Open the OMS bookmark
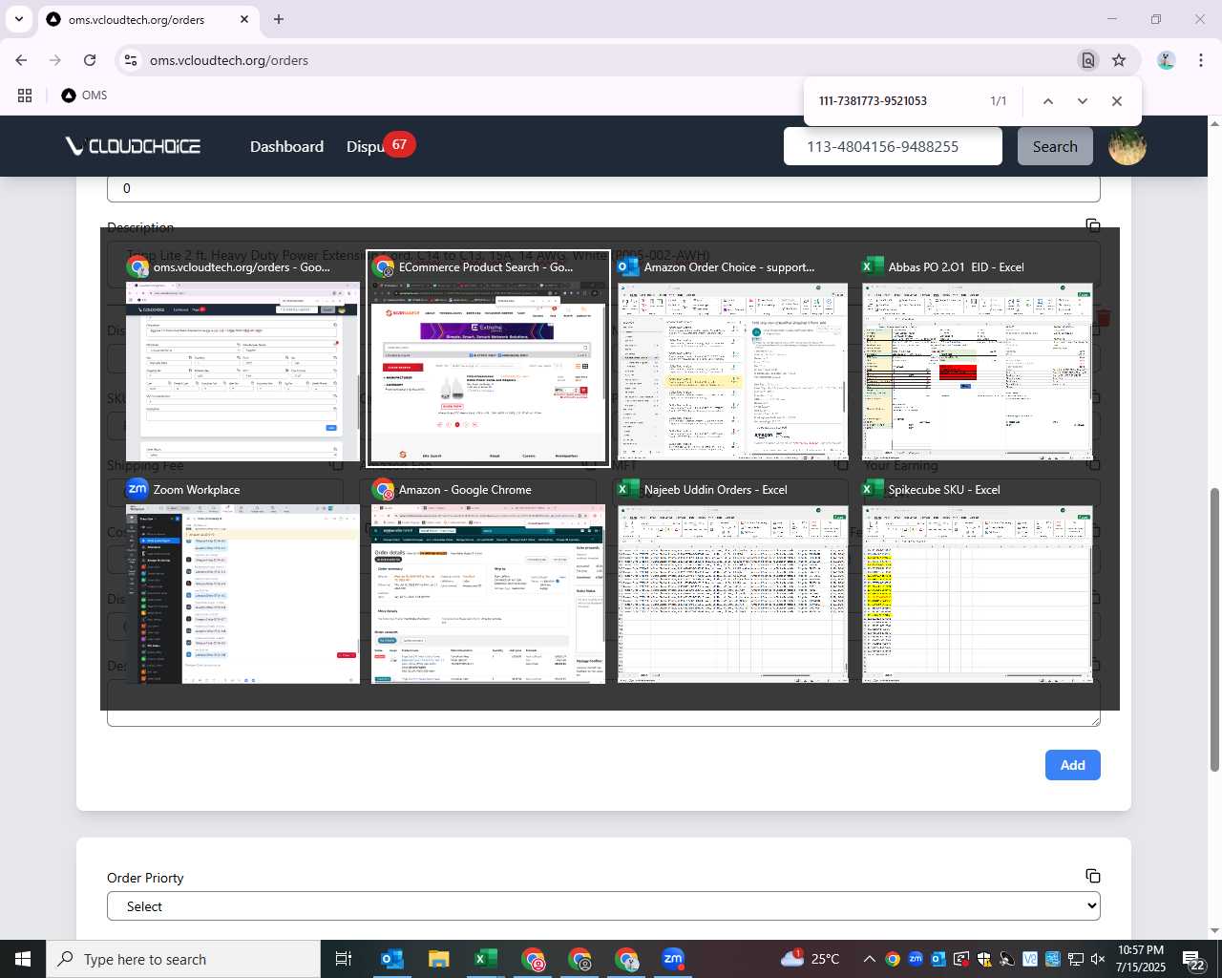This screenshot has height=978, width=1222. pyautogui.click(x=84, y=96)
